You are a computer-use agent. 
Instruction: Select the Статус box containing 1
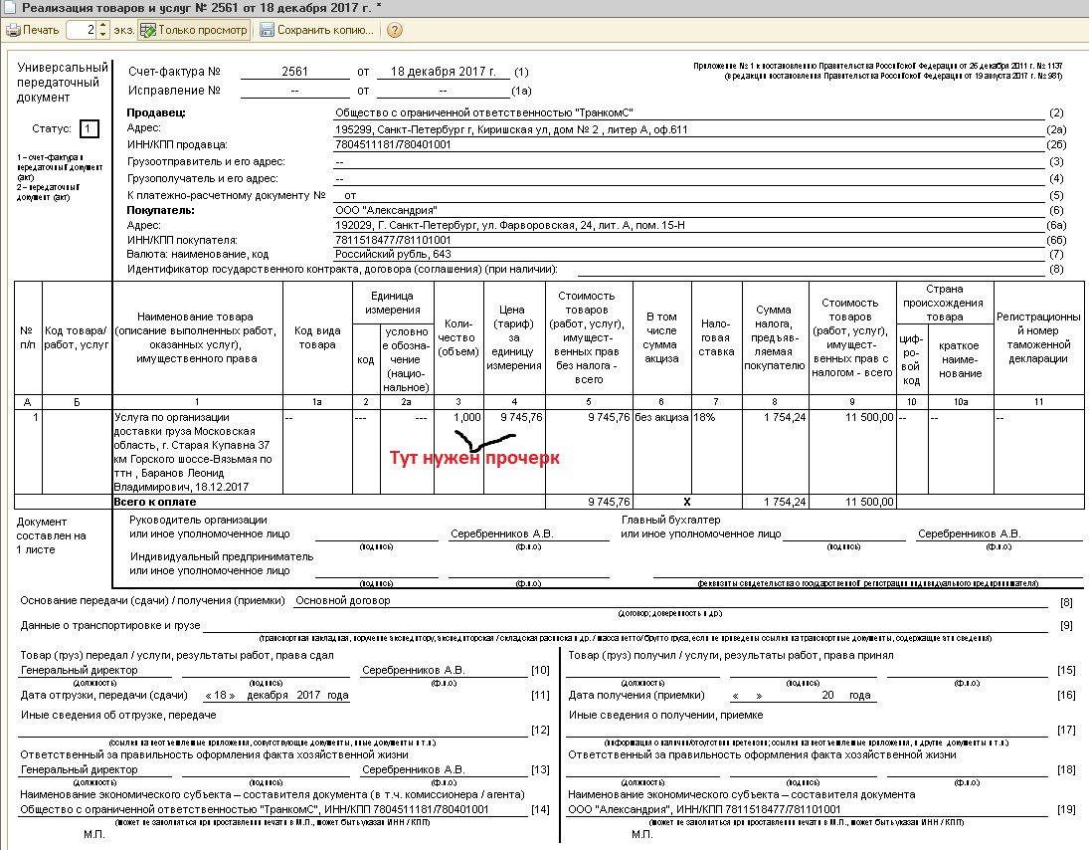pos(90,128)
